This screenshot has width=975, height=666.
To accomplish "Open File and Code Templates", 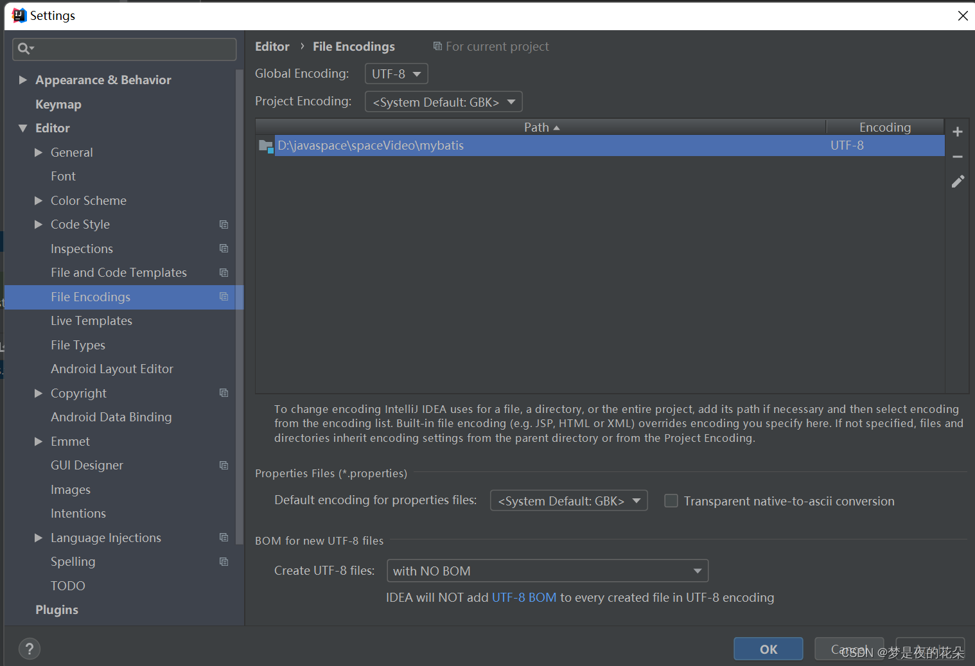I will point(119,273).
